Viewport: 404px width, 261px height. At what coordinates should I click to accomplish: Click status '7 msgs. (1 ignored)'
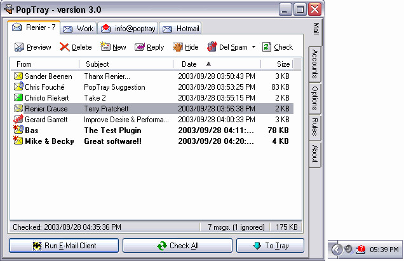click(x=236, y=227)
